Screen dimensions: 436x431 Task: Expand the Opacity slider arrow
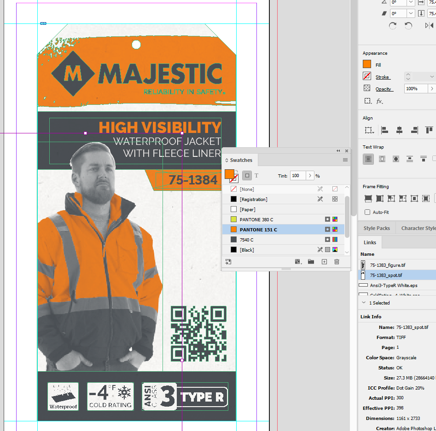click(432, 89)
